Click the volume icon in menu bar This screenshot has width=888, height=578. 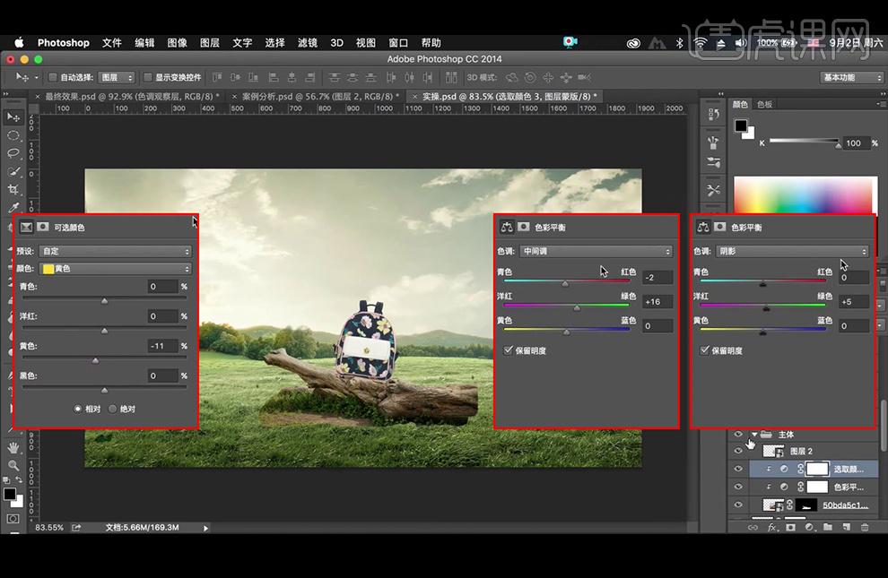pyautogui.click(x=741, y=43)
